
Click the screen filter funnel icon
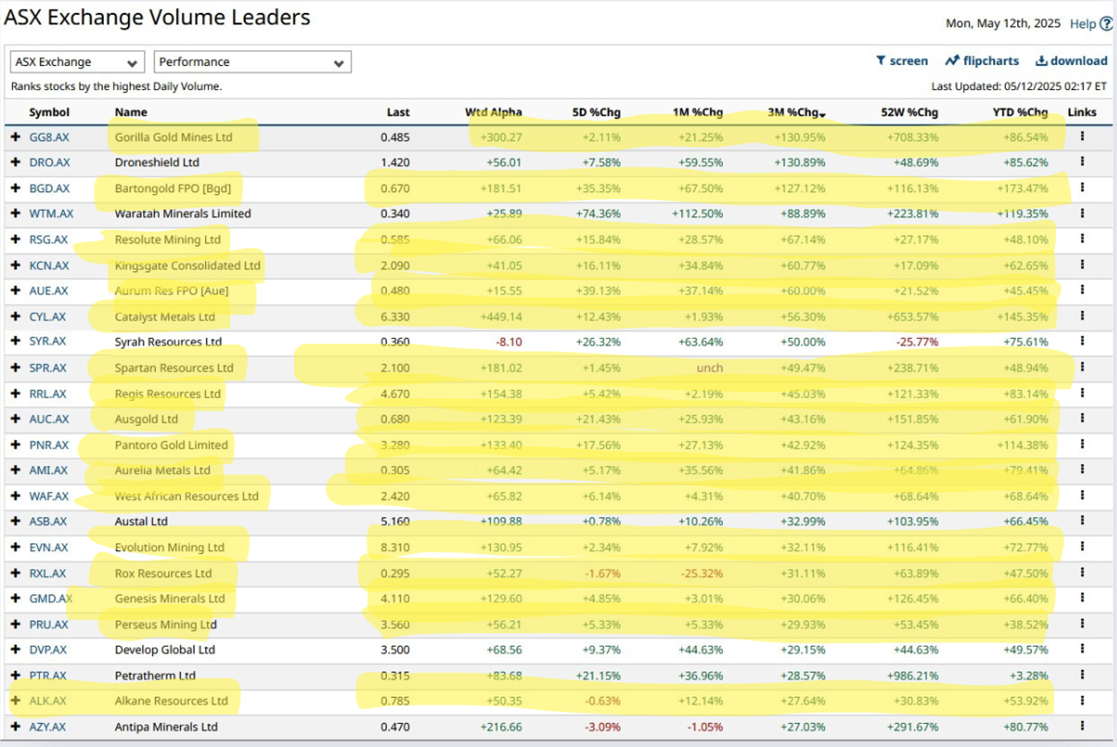click(x=881, y=61)
